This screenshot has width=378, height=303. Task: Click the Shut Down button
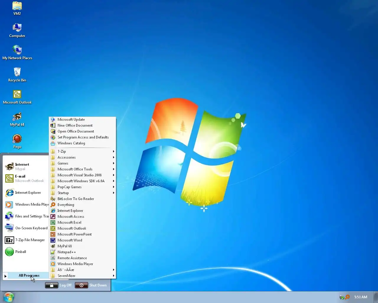pyautogui.click(x=91, y=285)
